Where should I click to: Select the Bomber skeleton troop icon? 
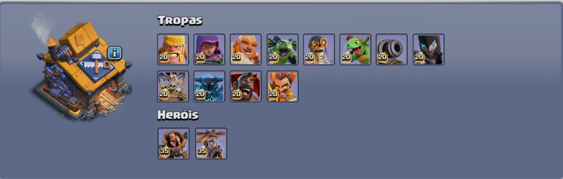319,49
